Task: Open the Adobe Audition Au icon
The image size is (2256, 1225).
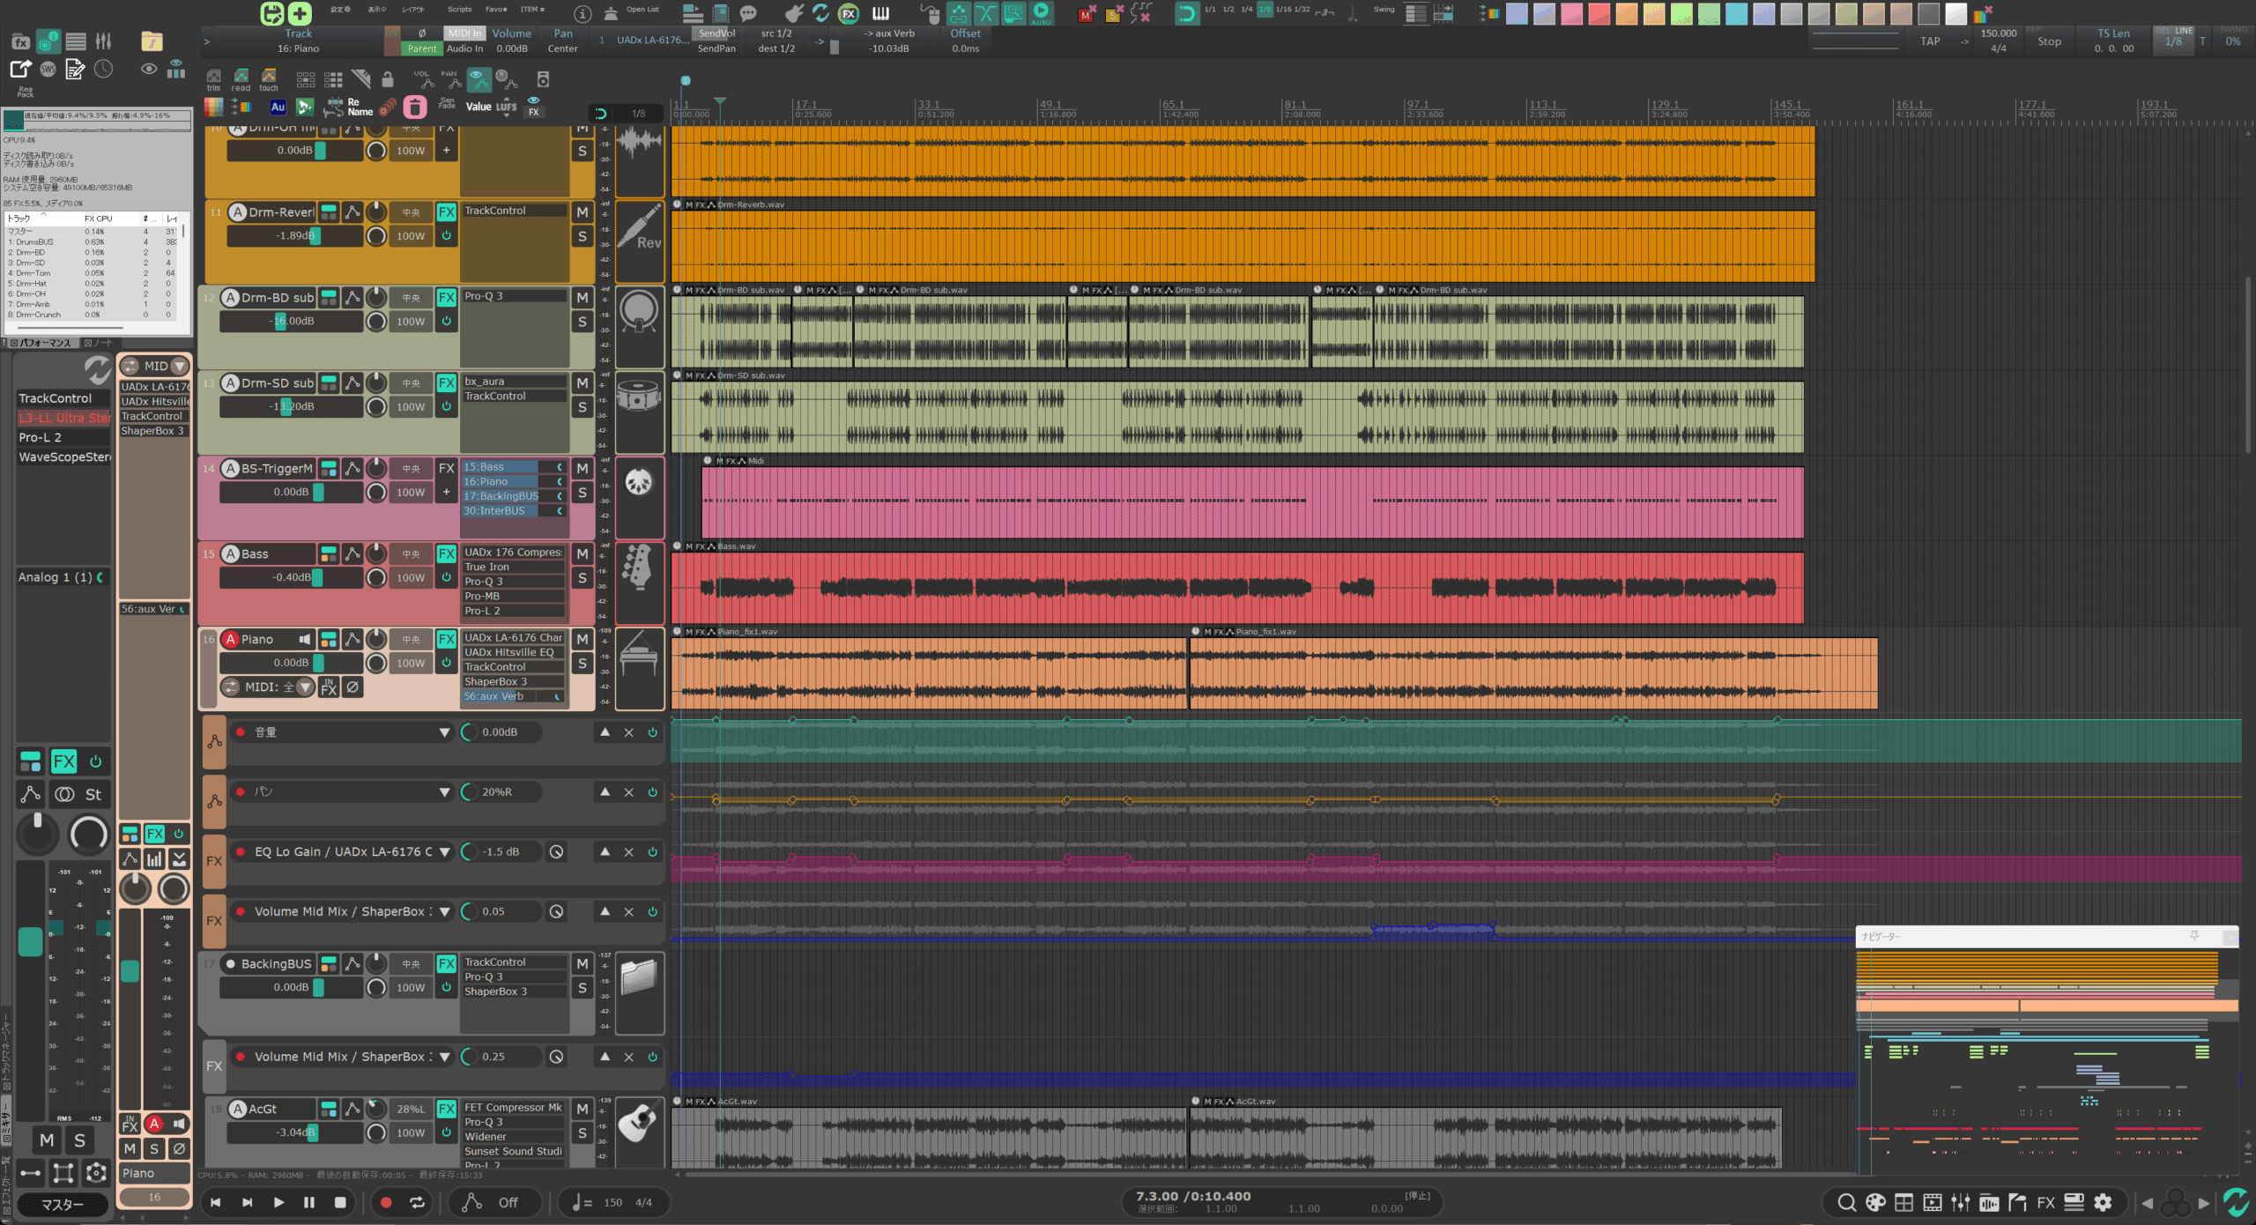Action: pos(278,108)
